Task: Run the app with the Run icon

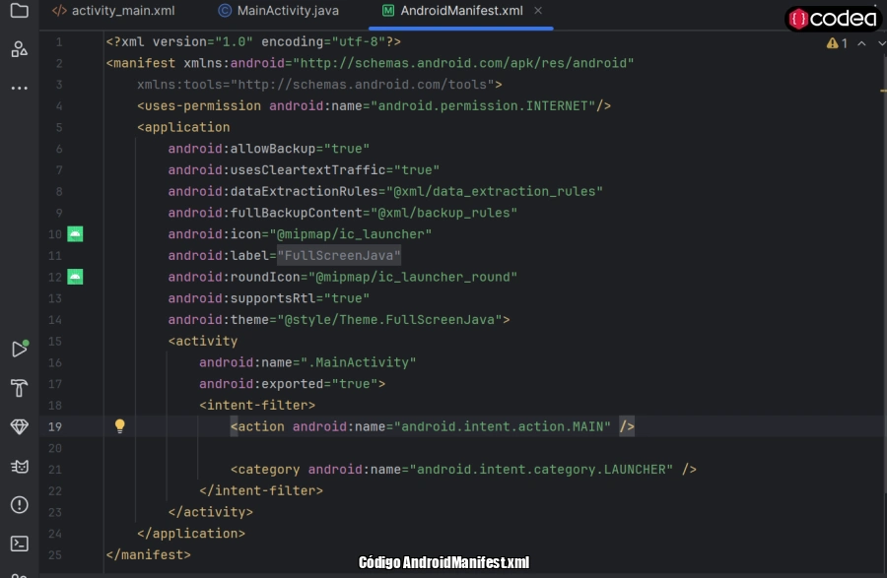Action: tap(19, 348)
